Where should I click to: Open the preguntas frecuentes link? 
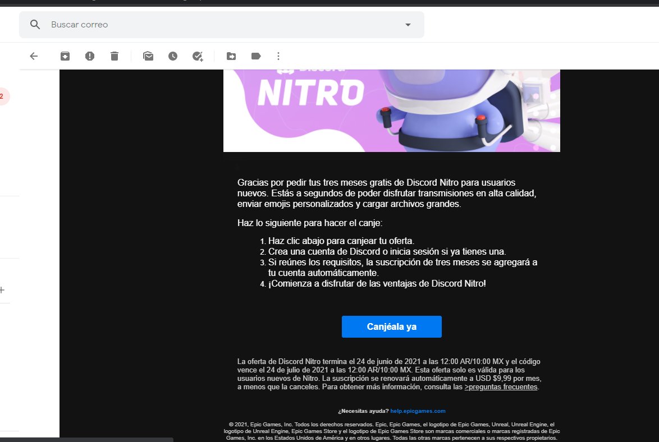click(501, 387)
